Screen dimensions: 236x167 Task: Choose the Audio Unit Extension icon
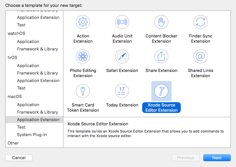(122, 22)
